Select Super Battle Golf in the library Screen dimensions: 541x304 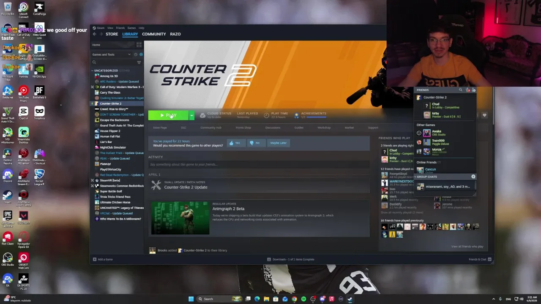tap(111, 191)
